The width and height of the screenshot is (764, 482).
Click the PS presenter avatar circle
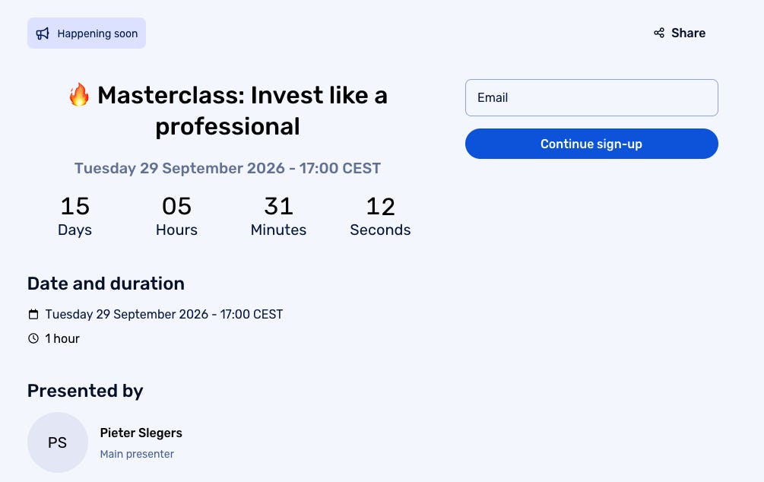tap(58, 442)
